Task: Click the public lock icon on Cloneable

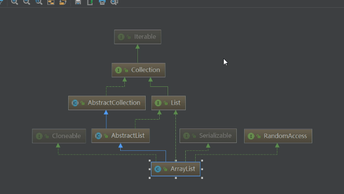Action: pos(47,136)
